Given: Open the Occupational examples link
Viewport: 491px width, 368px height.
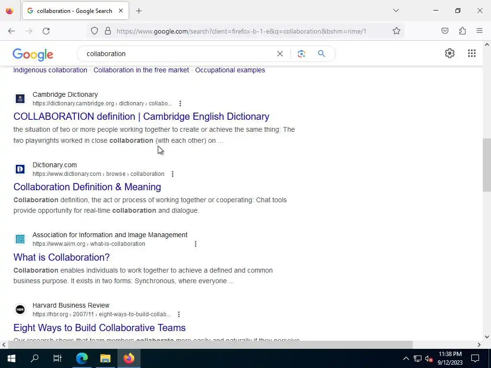Looking at the screenshot, I should pos(230,70).
